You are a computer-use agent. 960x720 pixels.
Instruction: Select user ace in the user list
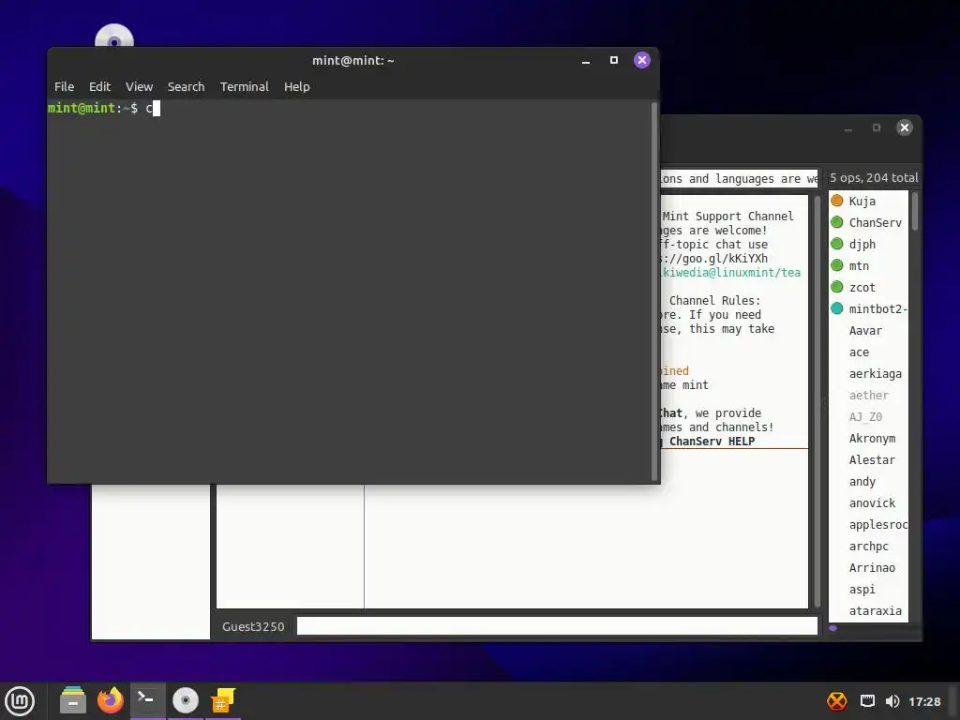(868, 352)
